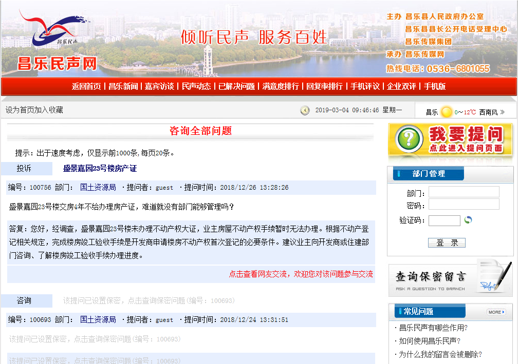
Task: Click MORE button in 常见问题 panel
Action: click(496, 312)
